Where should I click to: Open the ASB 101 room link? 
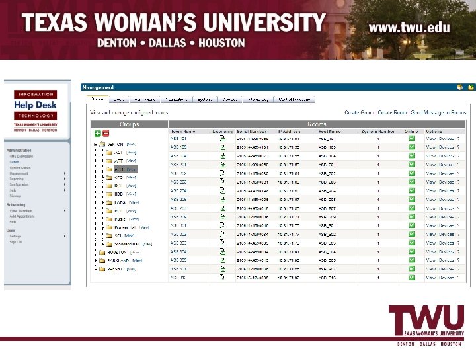(178, 139)
